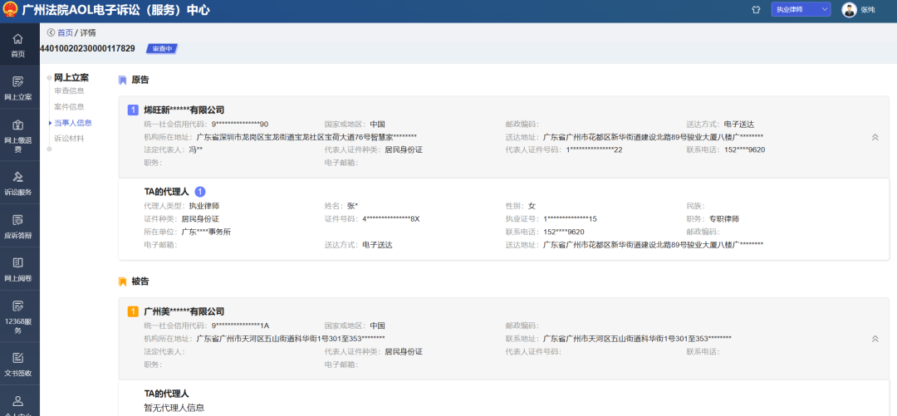Screen dimensions: 897x416
Task: Jump to 诉讼材料 section
Action: tap(69, 139)
